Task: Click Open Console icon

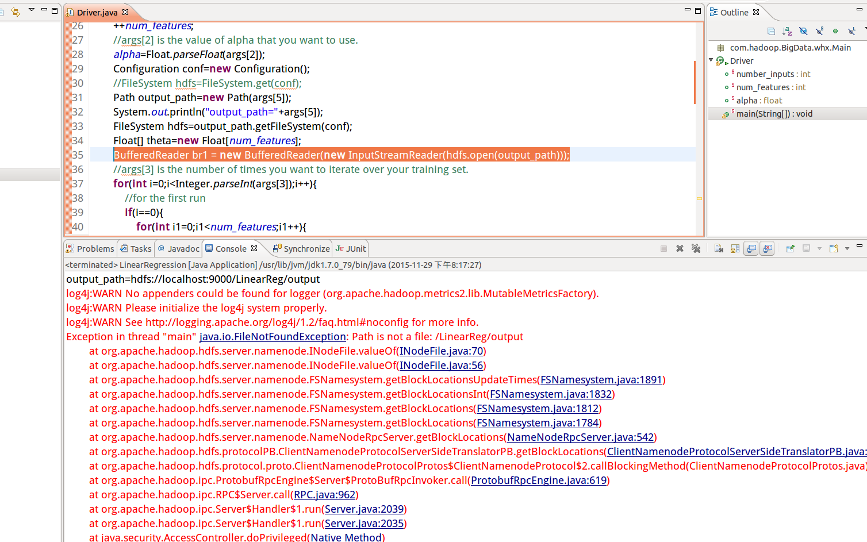Action: click(834, 248)
